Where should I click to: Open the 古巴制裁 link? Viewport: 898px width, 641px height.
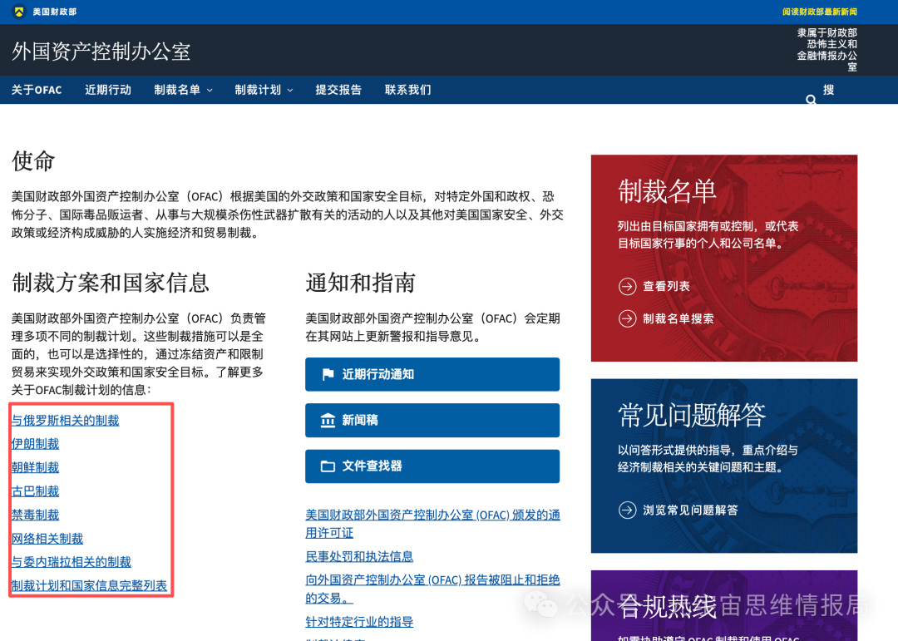click(x=35, y=491)
